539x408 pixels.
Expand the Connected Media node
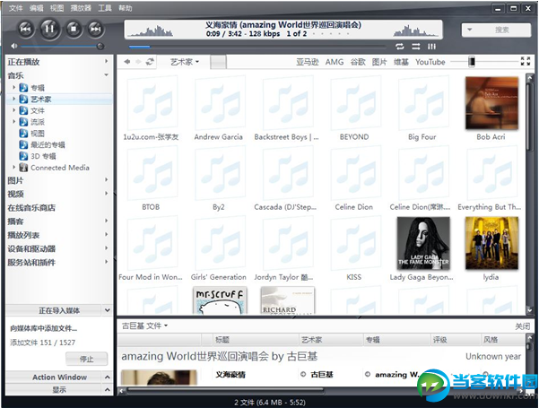coord(13,168)
